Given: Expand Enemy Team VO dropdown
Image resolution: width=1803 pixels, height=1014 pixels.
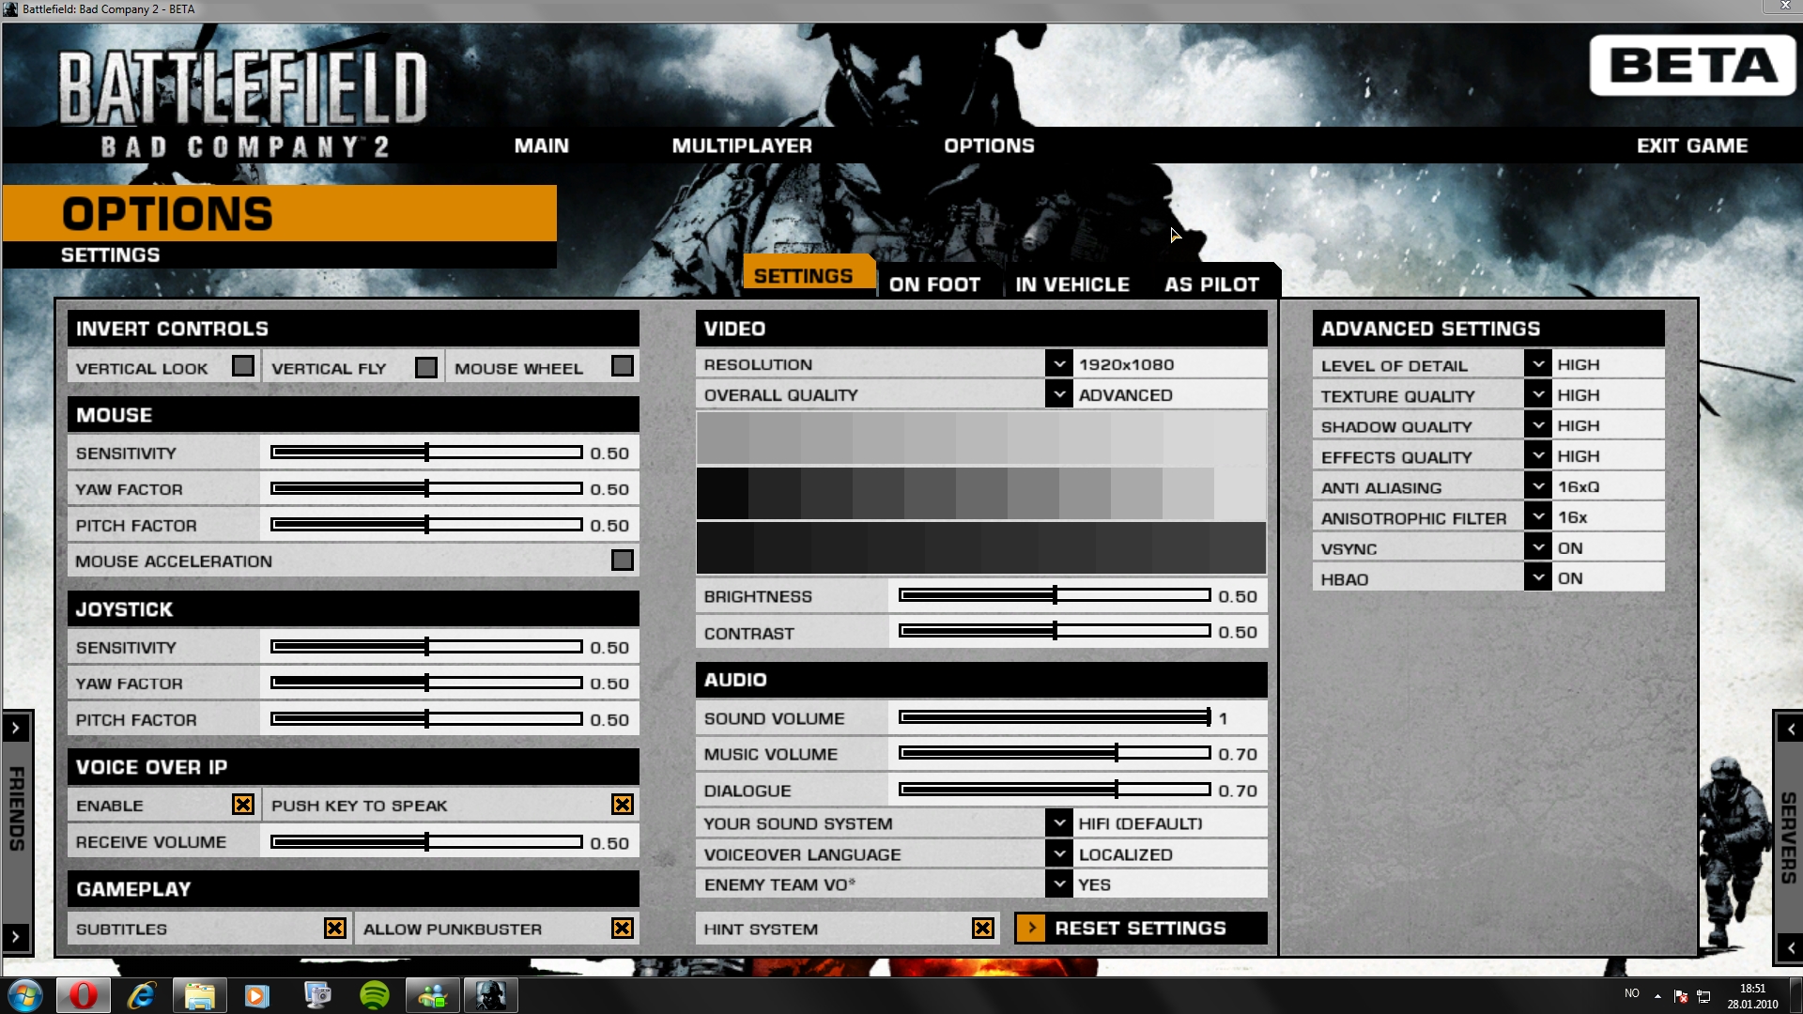Looking at the screenshot, I should [1059, 884].
